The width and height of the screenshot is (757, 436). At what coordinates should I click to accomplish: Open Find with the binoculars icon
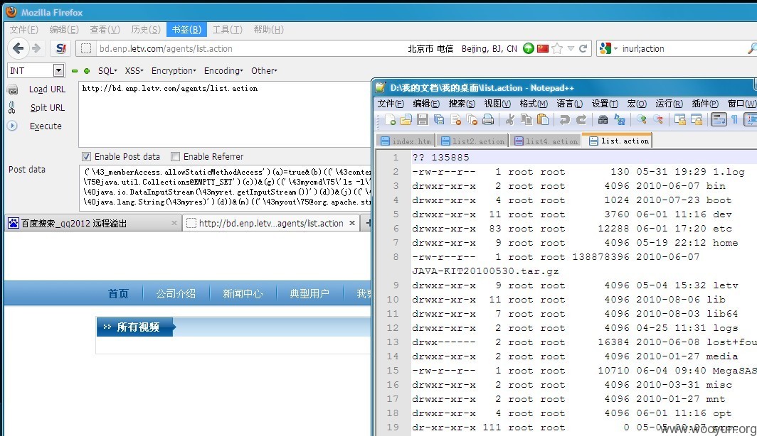[x=603, y=119]
